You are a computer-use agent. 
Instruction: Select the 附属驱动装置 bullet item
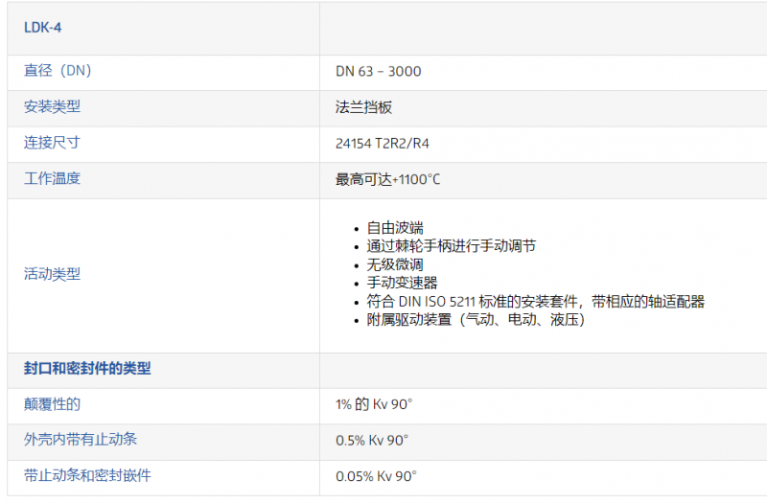(476, 319)
